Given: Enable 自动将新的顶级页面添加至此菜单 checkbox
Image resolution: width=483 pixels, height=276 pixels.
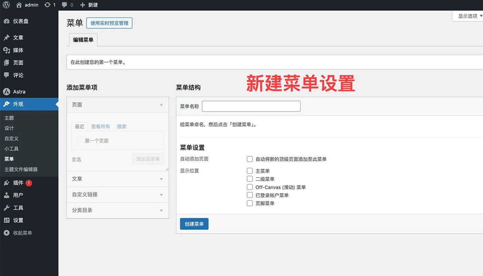Looking at the screenshot, I should coord(250,159).
